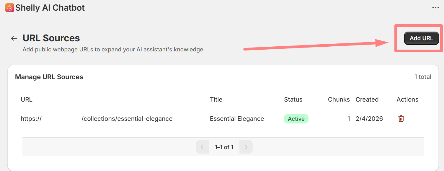Click the Title column header

coord(216,100)
